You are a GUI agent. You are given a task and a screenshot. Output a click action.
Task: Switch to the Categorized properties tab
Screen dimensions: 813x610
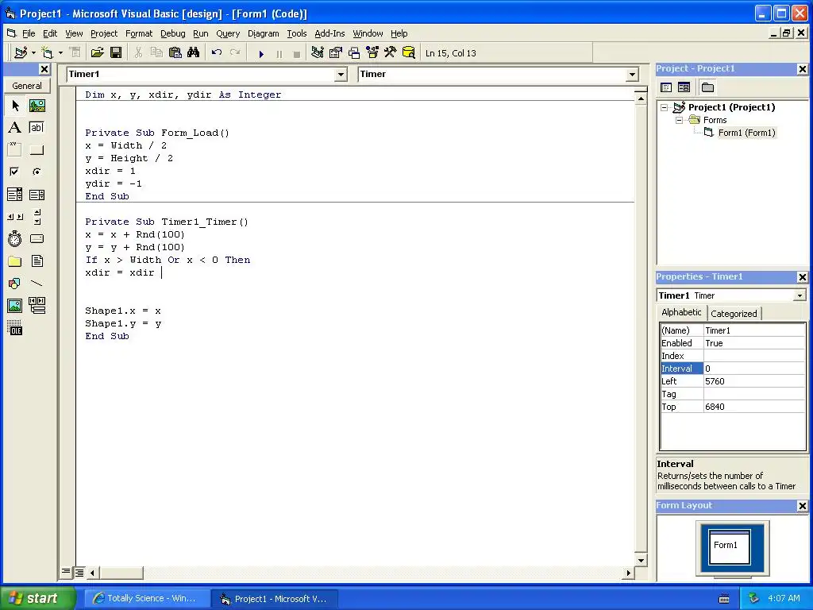tap(734, 313)
